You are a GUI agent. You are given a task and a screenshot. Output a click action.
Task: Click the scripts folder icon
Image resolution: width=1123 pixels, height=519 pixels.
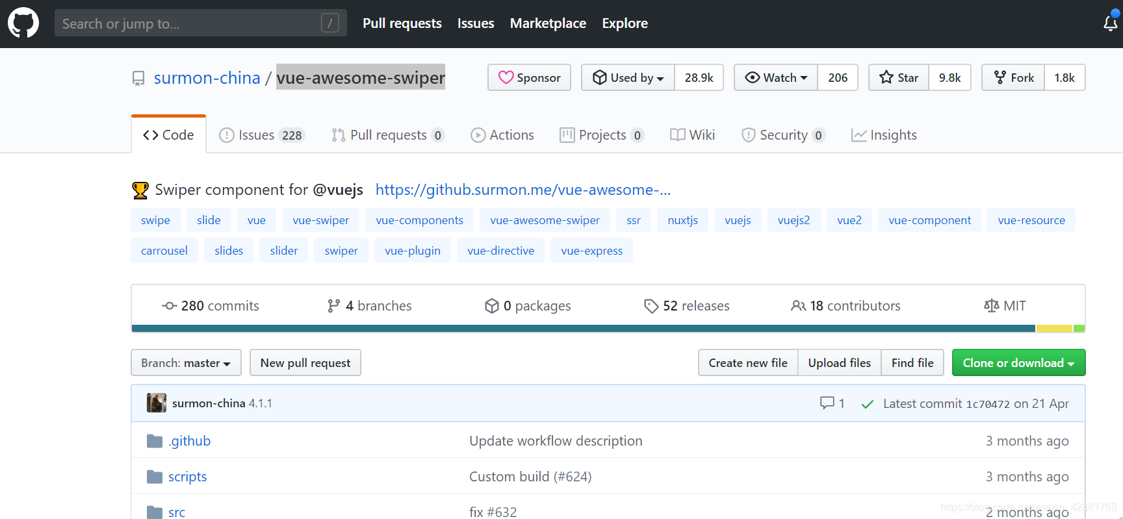(155, 477)
